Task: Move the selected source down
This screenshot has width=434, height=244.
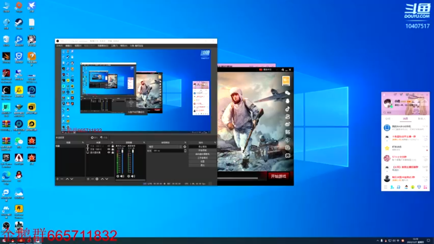Action: [106, 179]
